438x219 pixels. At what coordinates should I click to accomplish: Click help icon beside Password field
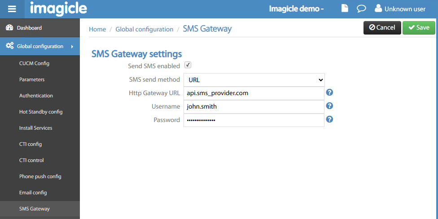[329, 119]
